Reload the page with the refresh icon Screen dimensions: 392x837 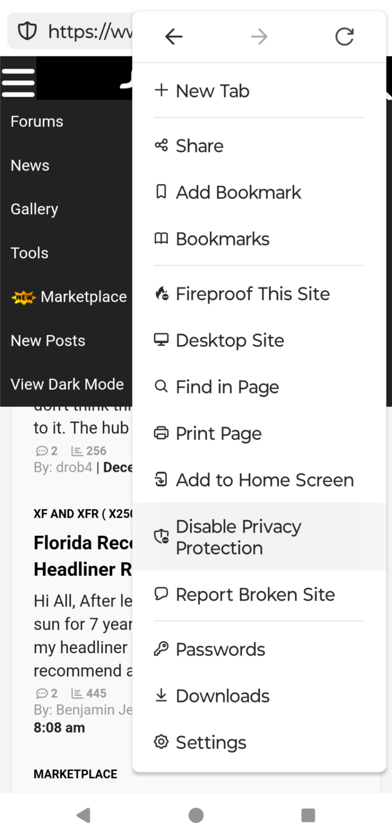[344, 37]
